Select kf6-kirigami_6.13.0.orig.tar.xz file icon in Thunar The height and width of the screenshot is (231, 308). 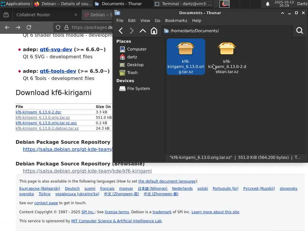click(x=186, y=49)
